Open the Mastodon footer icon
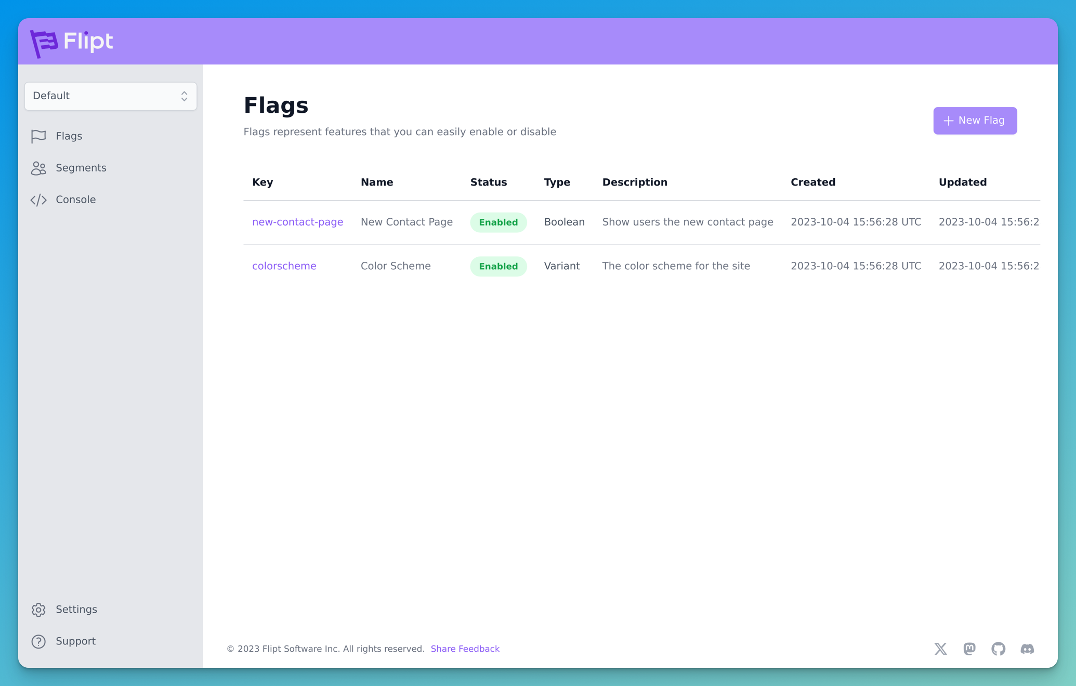The height and width of the screenshot is (686, 1076). 969,649
